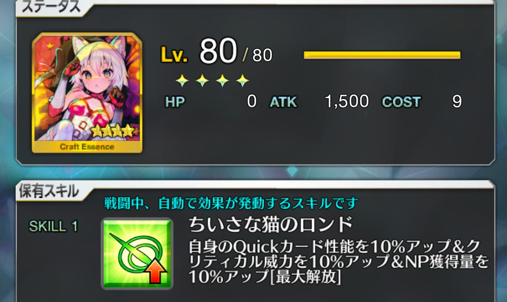The image size is (507, 302).
Task: Select the 保有スキル panel header tab
Action: 49,191
